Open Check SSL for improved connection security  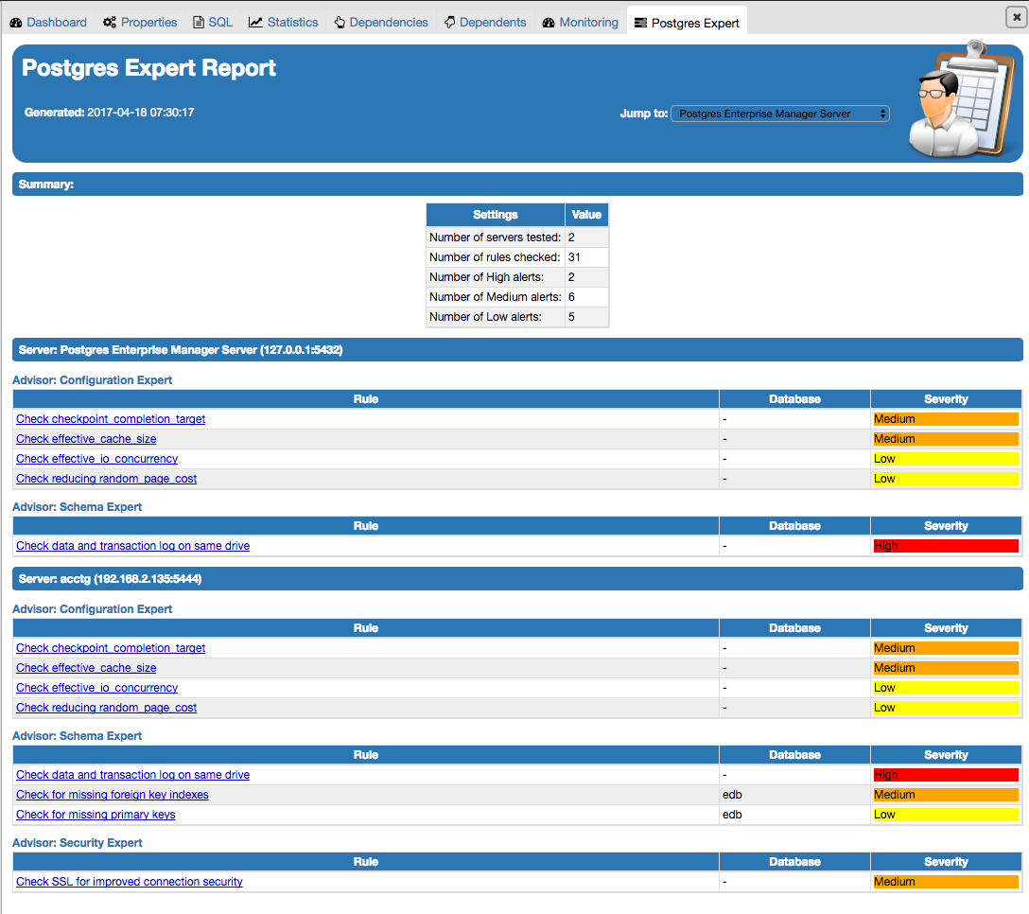click(x=130, y=882)
